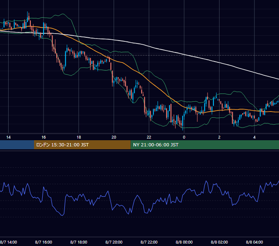279x246 pixels.
Task: Click the 8/7 22:00 time label
Action: coord(149,242)
